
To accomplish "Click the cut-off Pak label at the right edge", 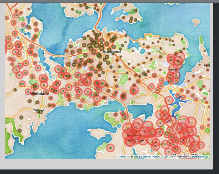I will pyautogui.click(x=206, y=65).
